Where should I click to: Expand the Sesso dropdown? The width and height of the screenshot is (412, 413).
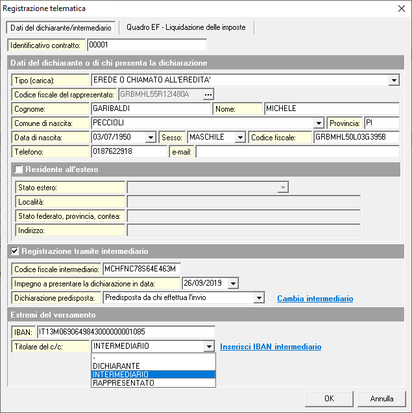(239, 138)
